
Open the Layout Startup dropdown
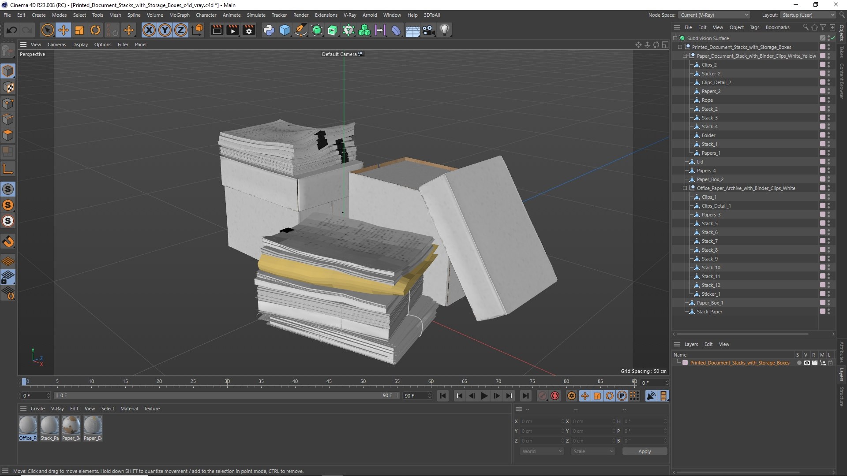tap(808, 15)
